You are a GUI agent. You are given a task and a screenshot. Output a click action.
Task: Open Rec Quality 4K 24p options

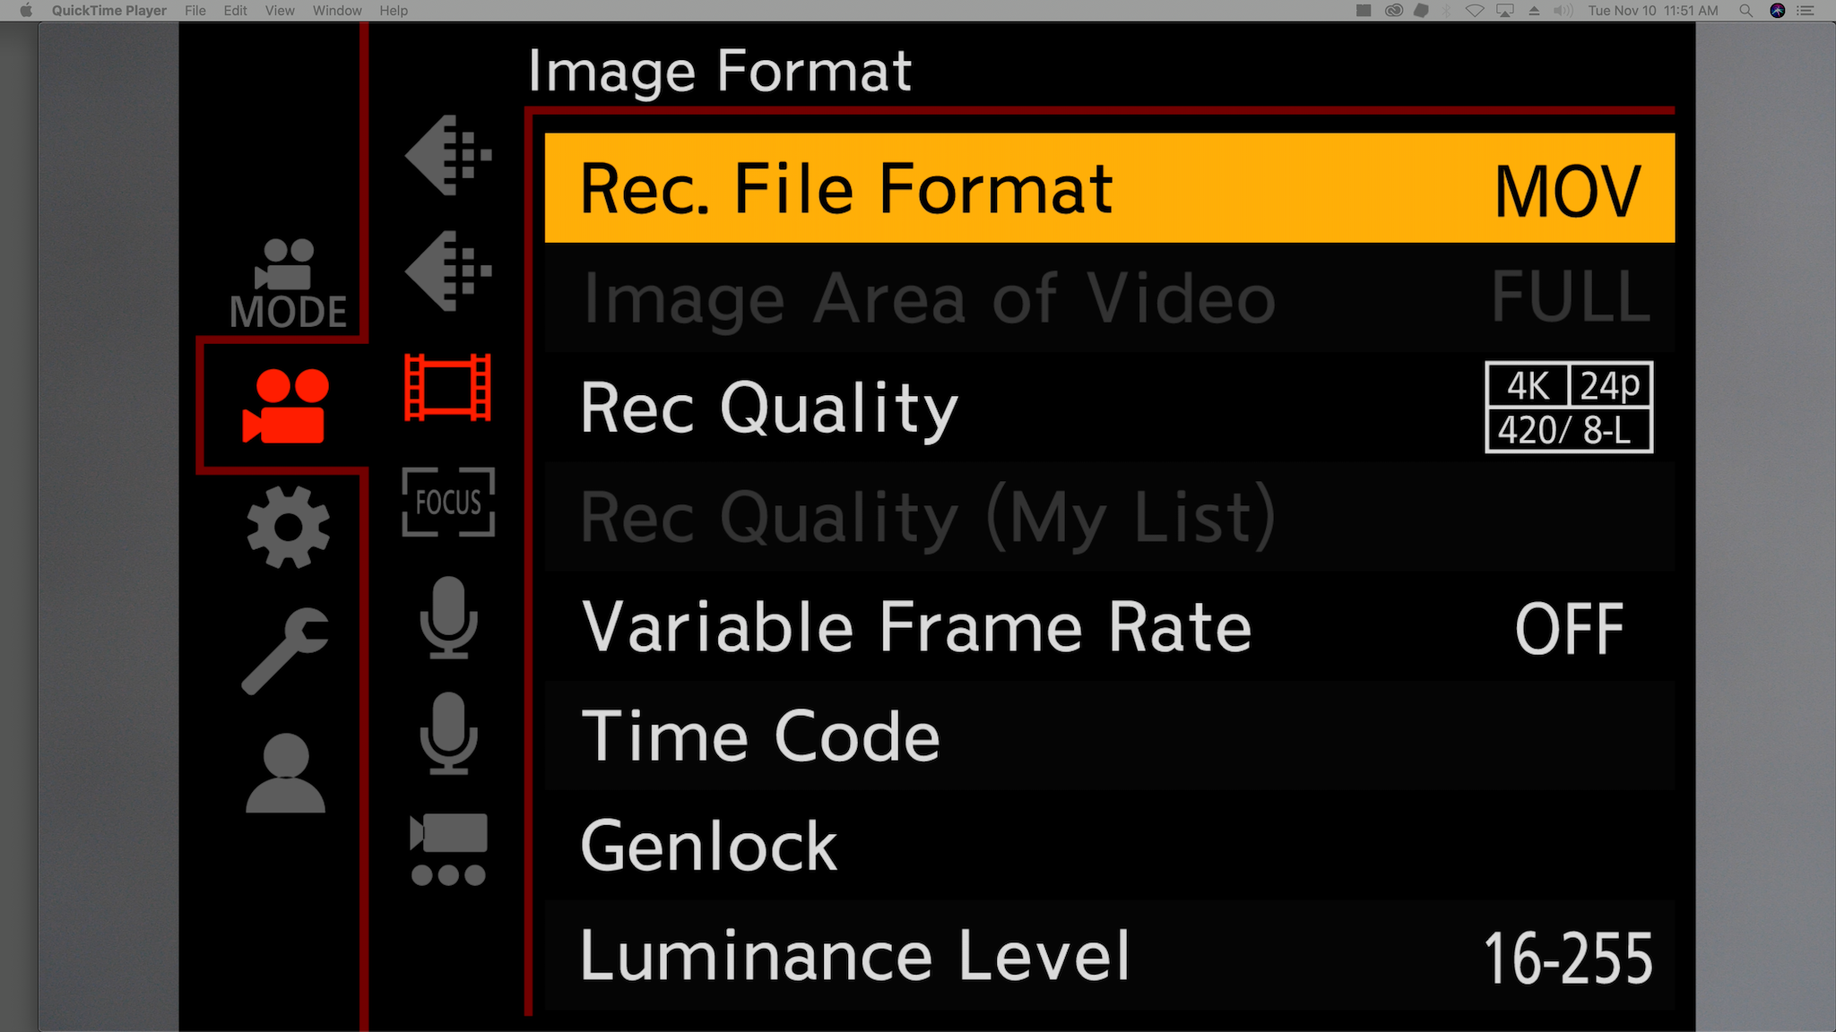pyautogui.click(x=1109, y=408)
